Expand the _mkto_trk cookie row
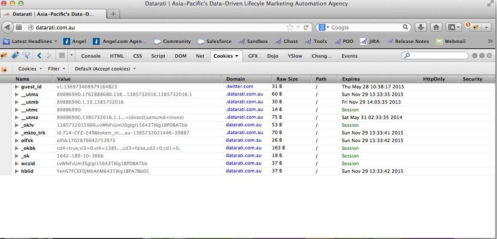This screenshot has height=239, width=497. coord(16,133)
